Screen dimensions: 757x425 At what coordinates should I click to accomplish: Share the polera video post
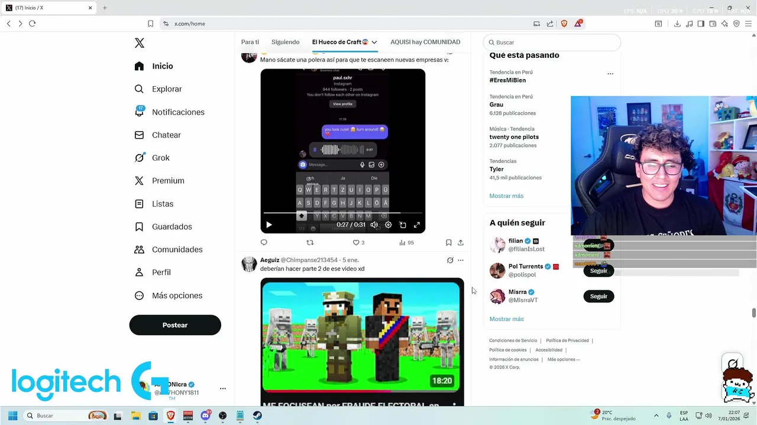point(461,243)
